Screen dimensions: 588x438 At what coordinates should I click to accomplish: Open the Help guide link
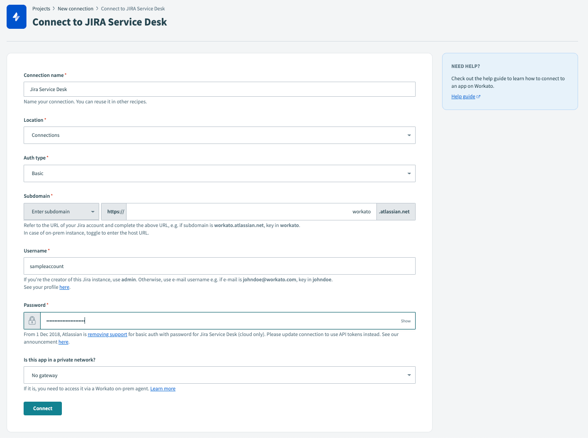463,96
